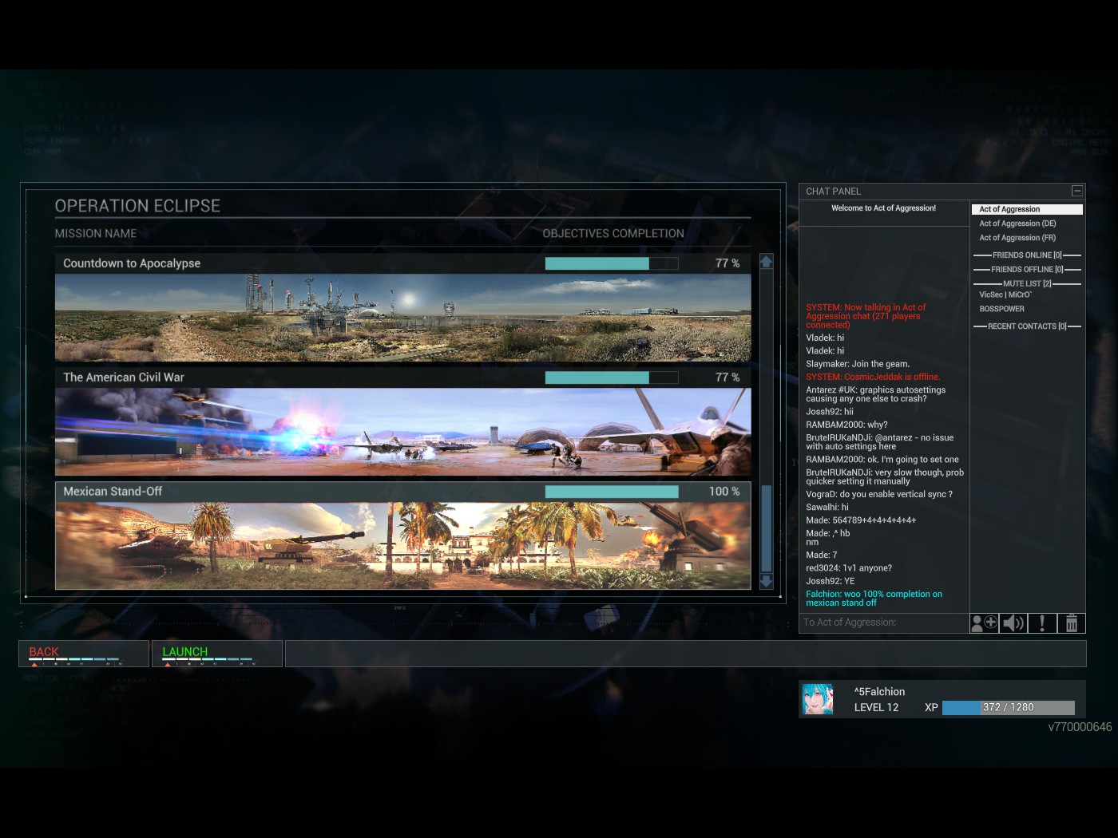This screenshot has width=1118, height=838.
Task: Click the Operation Eclipse title
Action: (x=137, y=206)
